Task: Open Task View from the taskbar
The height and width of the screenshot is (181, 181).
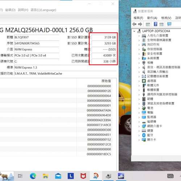Action: (20, 176)
